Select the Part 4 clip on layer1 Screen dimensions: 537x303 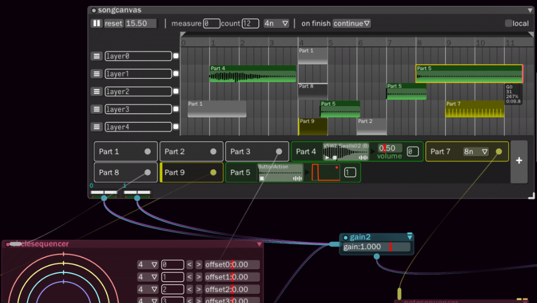[x=253, y=73]
